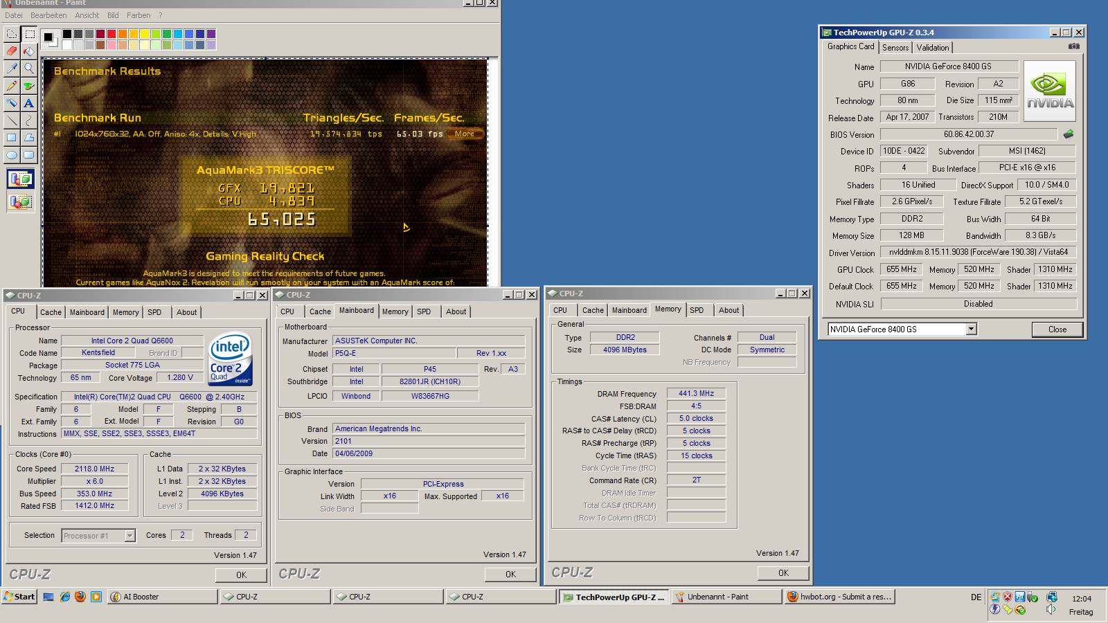Choose the Fill With Color bucket tool
This screenshot has width=1108, height=623.
[x=29, y=51]
